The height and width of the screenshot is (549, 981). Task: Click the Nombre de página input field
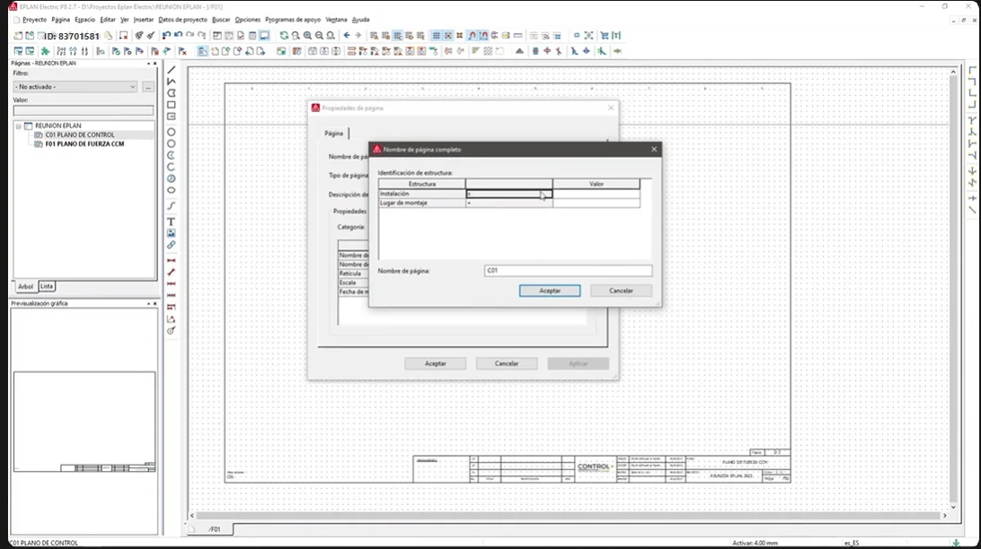568,270
